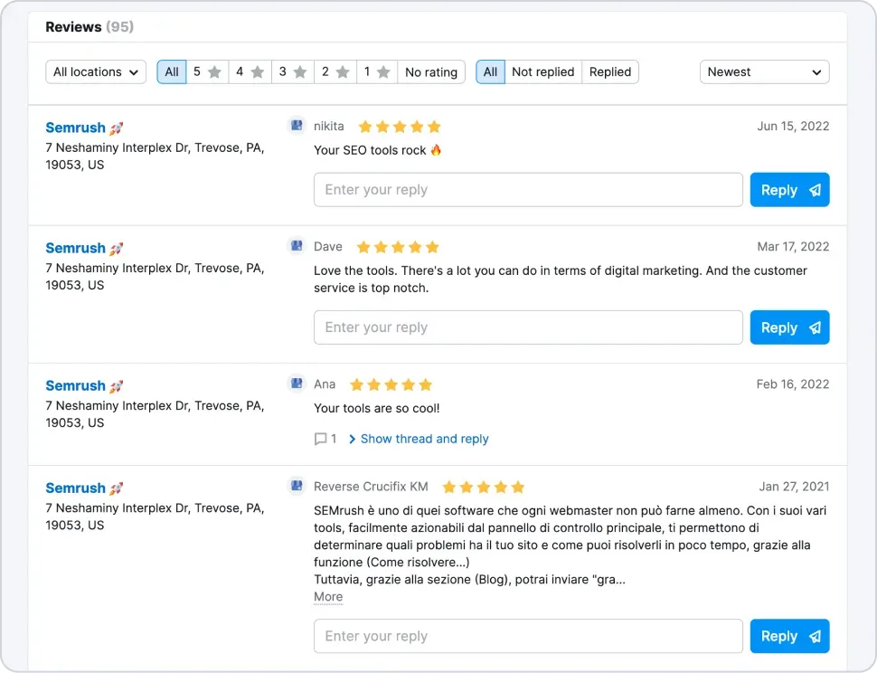Click Reverse Crucifix KM's star rating
Image resolution: width=877 pixels, height=673 pixels.
(484, 487)
